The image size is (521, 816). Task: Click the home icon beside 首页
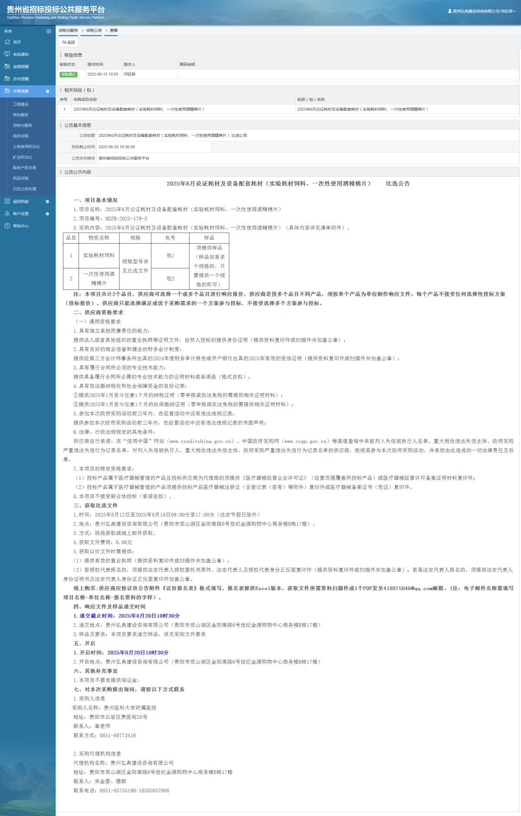tap(7, 42)
